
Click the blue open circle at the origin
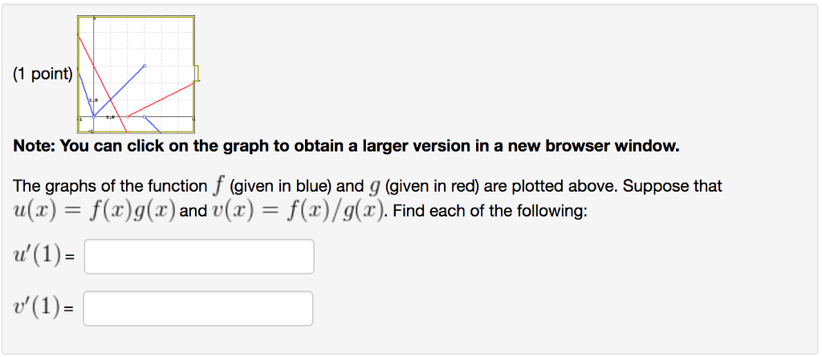point(94,116)
